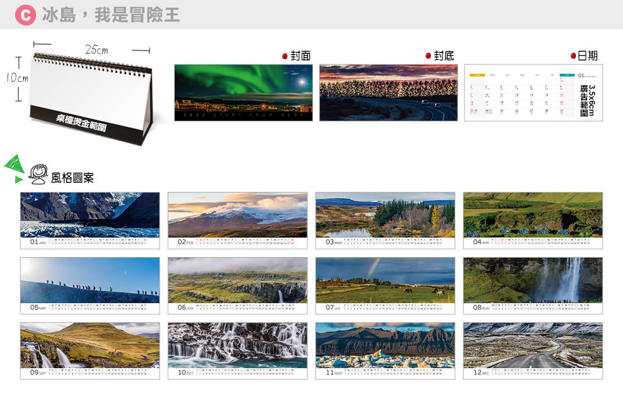Image resolution: width=623 pixels, height=397 pixels.
Task: Select the 07 JUL rainbow field thumbnail
Action: (x=385, y=285)
